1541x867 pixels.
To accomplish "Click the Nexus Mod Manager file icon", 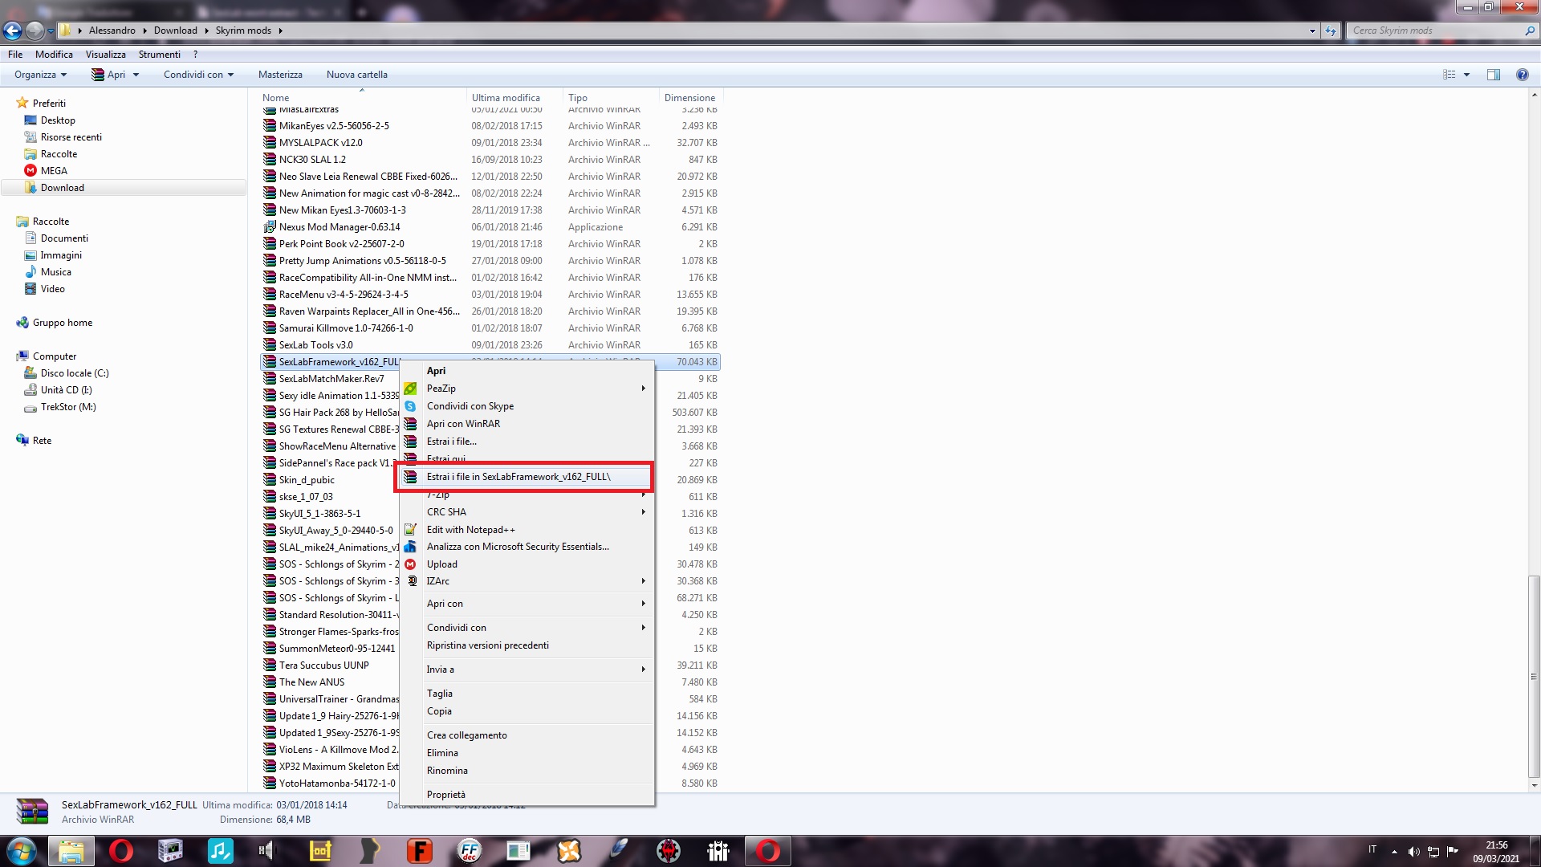I will pyautogui.click(x=270, y=226).
